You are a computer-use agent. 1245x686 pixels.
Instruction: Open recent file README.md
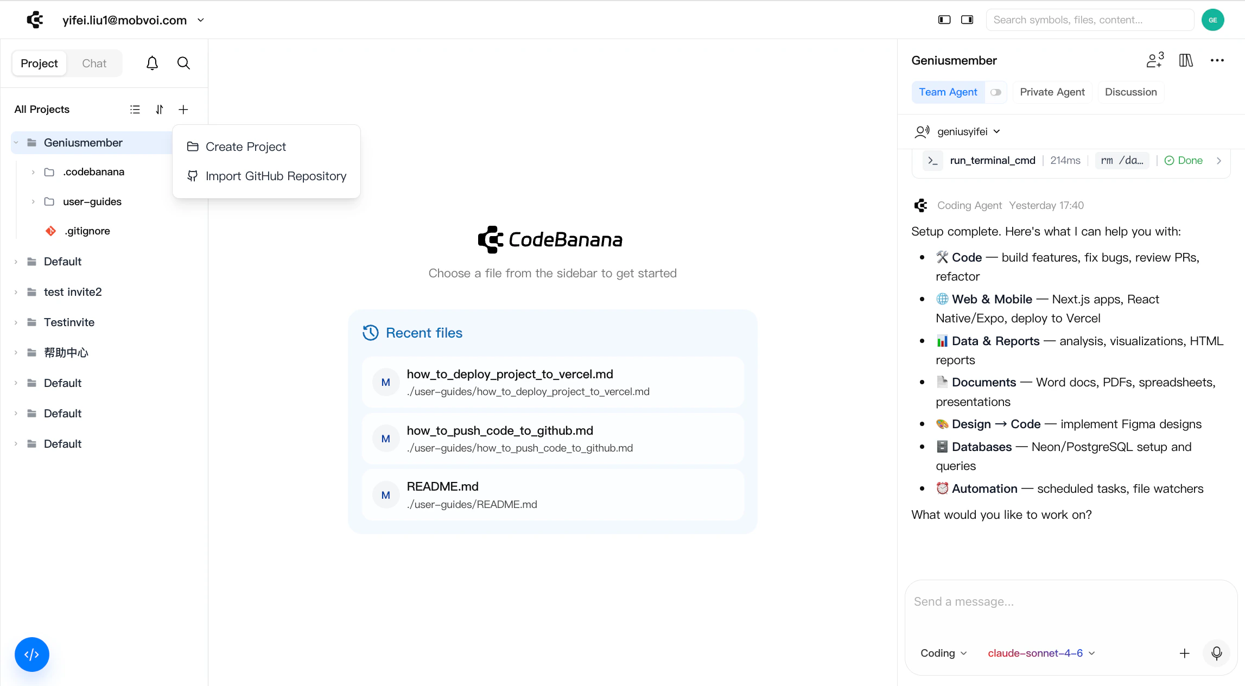(x=552, y=495)
